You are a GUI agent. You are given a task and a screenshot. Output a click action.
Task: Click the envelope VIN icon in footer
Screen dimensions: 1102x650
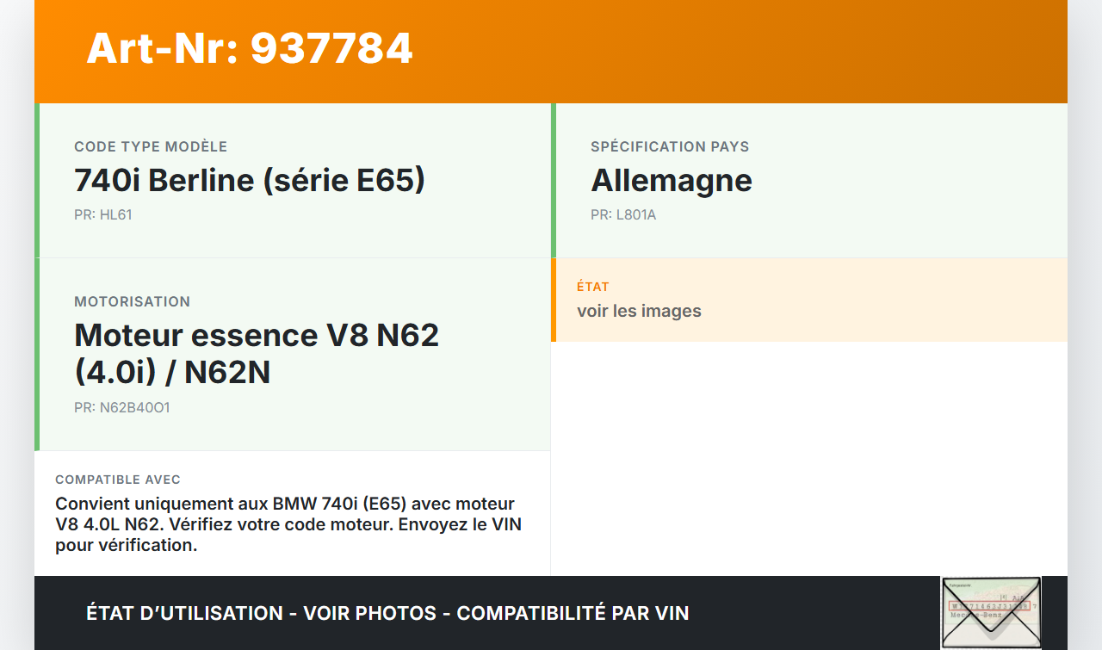991,612
